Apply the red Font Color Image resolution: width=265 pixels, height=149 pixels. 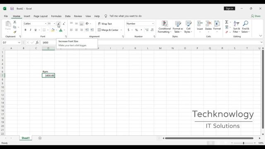[x=61, y=30]
